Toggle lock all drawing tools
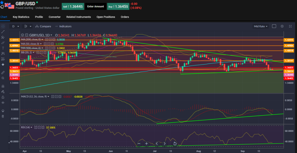The height and width of the screenshot is (153, 297). coord(3,97)
